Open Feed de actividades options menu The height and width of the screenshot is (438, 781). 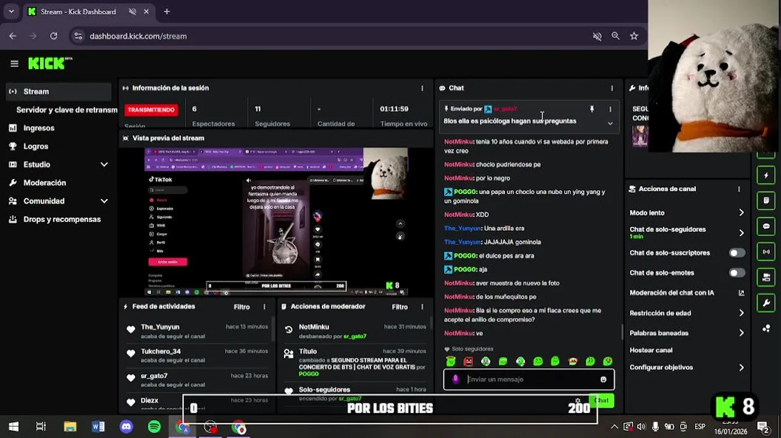pyautogui.click(x=264, y=307)
